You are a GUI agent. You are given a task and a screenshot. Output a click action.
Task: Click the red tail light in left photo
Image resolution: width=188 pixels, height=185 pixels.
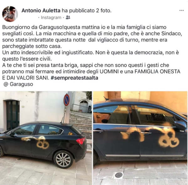pyautogui.click(x=81, y=141)
